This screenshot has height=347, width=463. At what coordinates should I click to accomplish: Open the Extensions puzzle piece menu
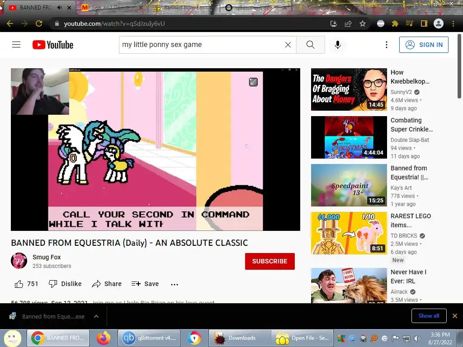[395, 23]
